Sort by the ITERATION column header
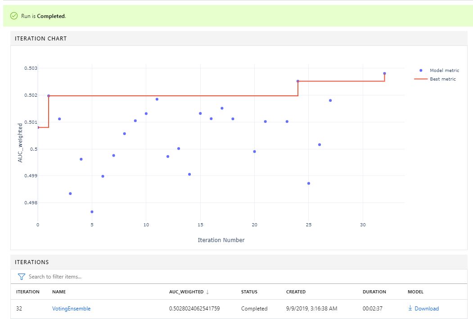Screen dimensions: 473x319 tap(28, 292)
